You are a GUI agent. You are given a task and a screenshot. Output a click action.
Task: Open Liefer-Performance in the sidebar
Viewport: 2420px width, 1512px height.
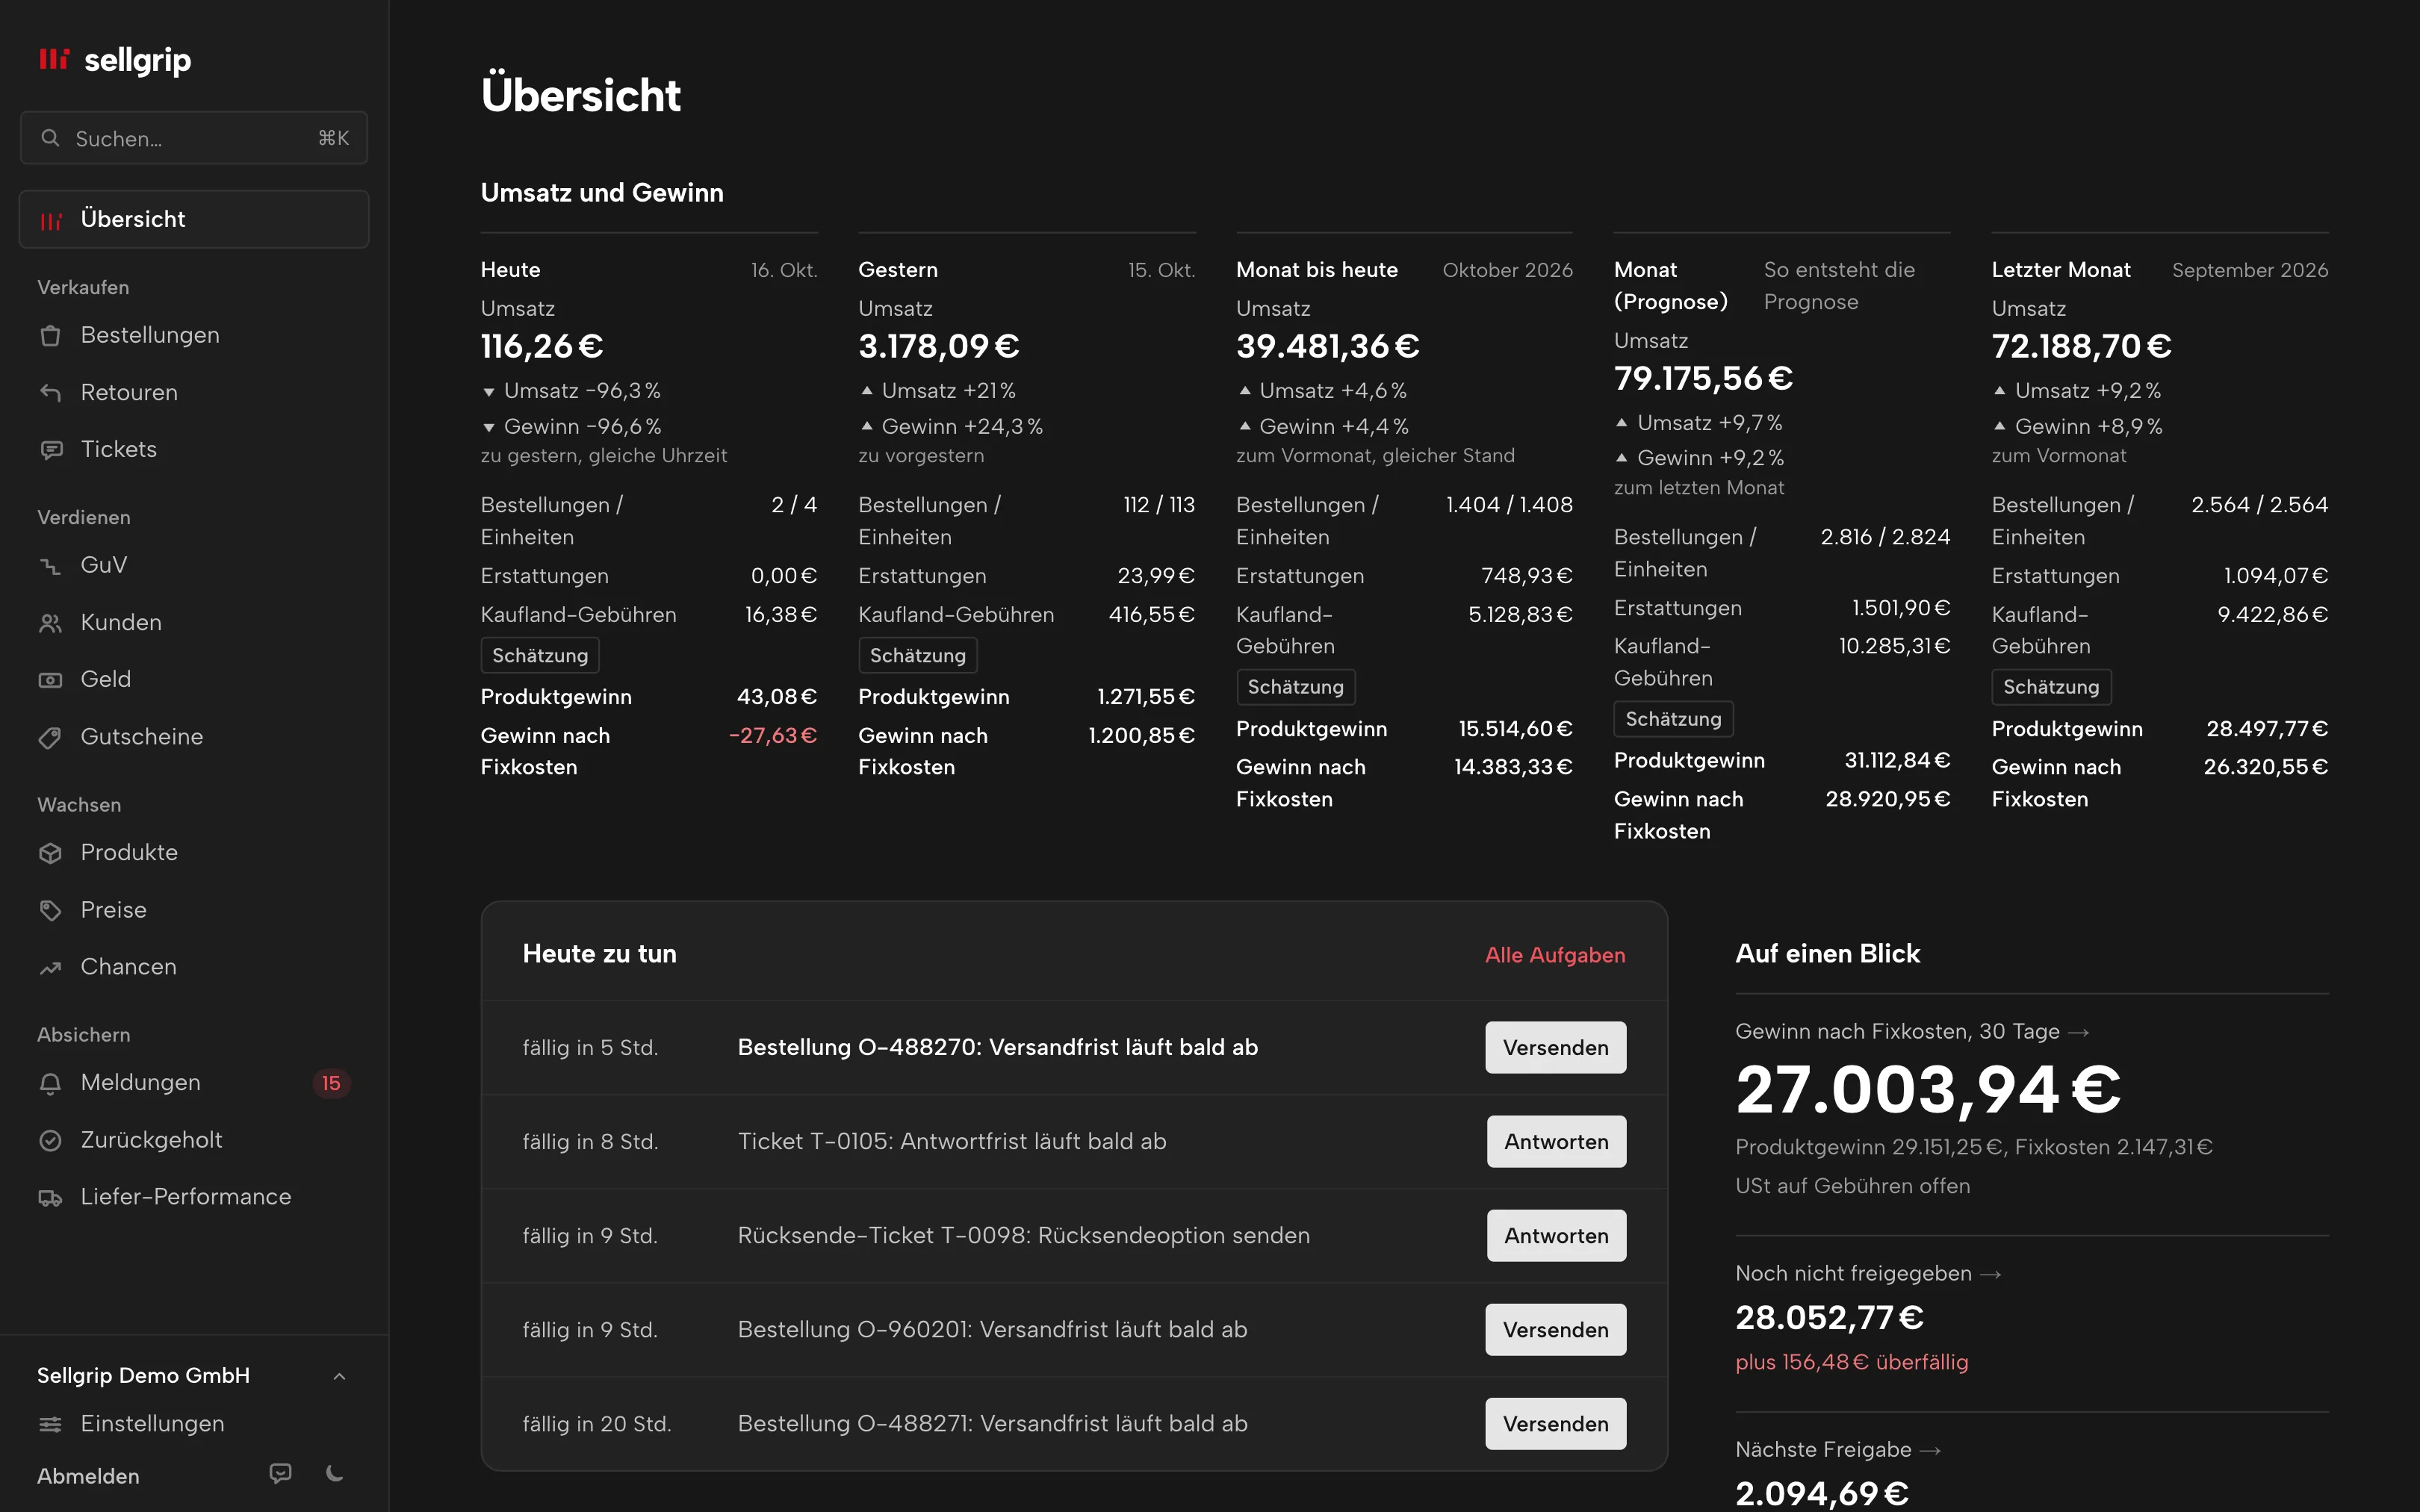pos(194,1197)
